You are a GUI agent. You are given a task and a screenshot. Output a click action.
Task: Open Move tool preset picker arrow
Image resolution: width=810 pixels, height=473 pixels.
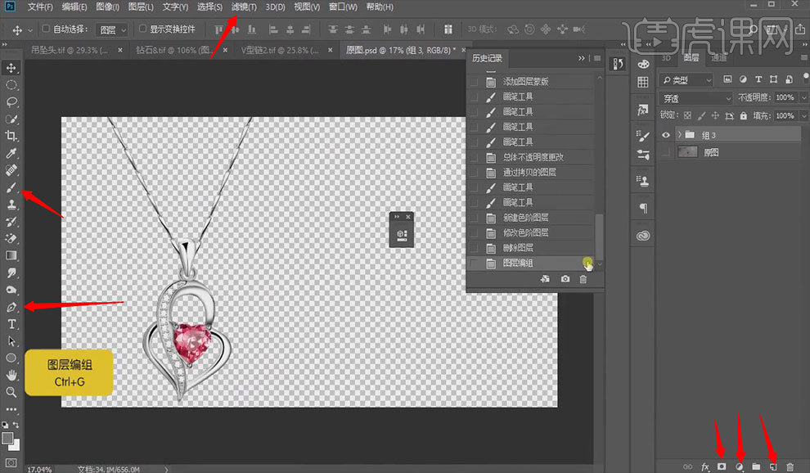coord(30,30)
